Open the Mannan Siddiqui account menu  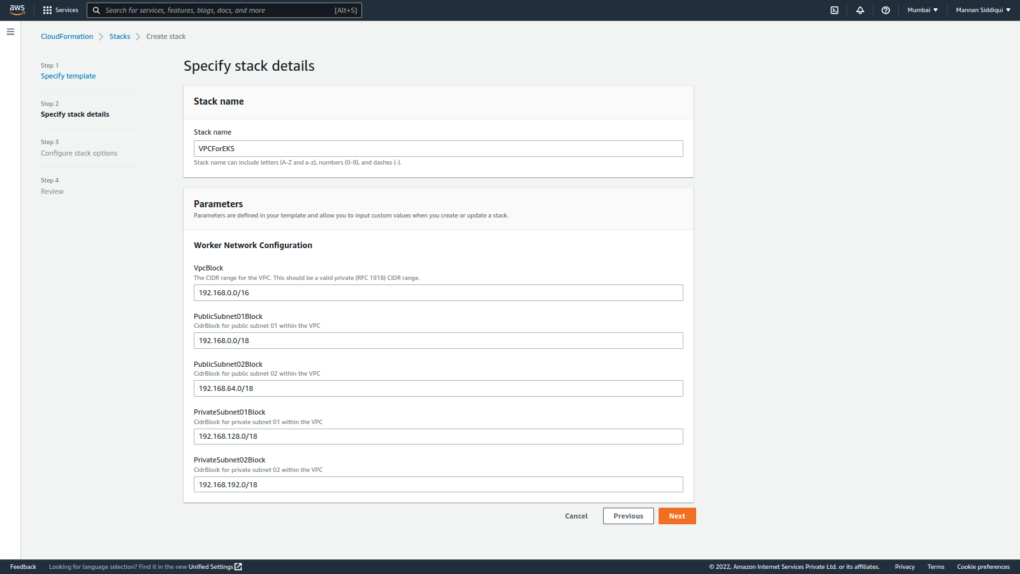click(982, 10)
